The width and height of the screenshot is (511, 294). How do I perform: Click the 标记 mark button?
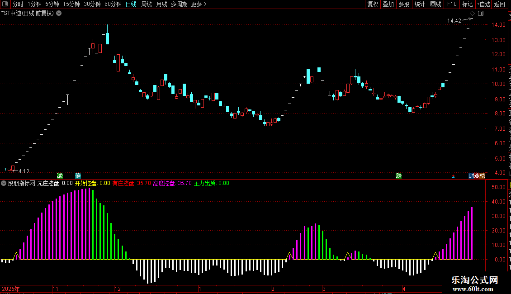(x=467, y=4)
